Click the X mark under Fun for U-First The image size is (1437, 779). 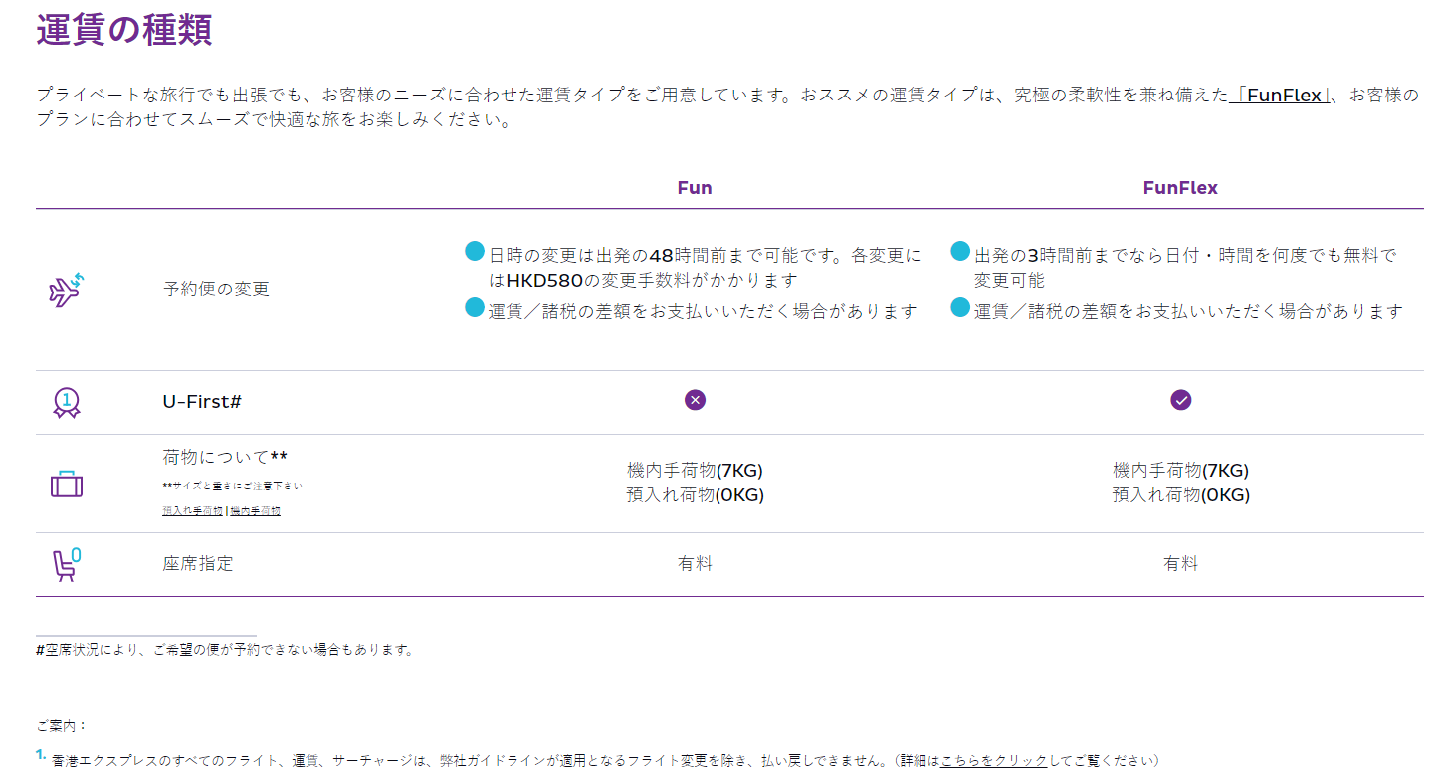(x=695, y=400)
